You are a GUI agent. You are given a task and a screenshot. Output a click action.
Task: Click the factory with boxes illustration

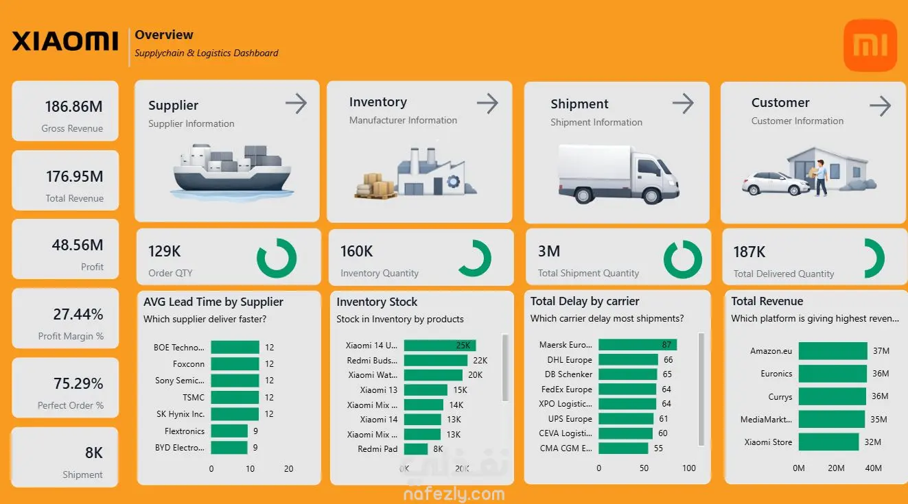416,174
